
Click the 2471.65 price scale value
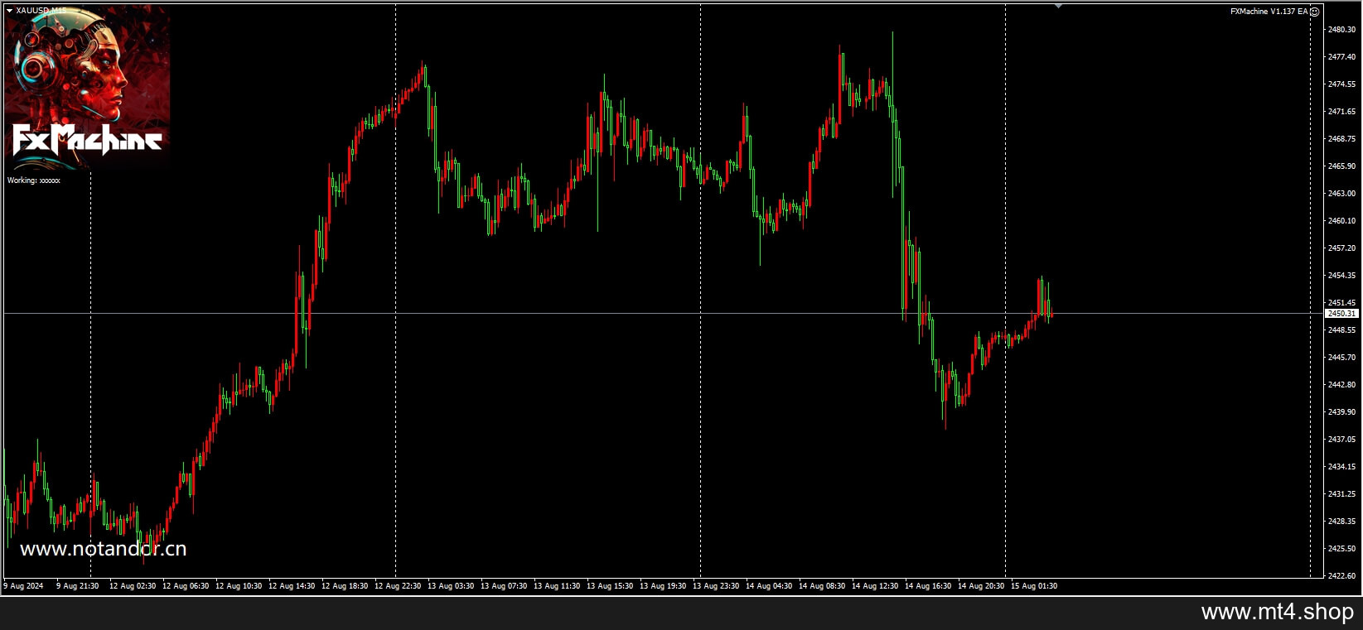[1341, 112]
